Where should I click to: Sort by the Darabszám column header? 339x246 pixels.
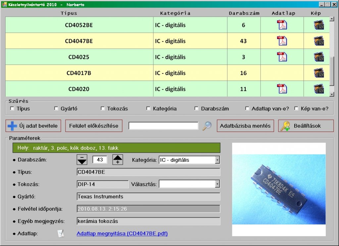(244, 13)
